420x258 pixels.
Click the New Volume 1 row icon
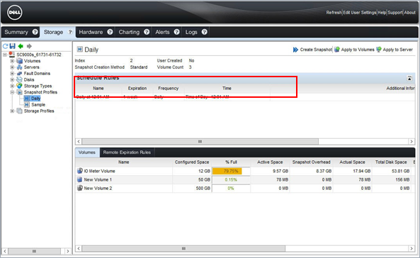pos(80,179)
